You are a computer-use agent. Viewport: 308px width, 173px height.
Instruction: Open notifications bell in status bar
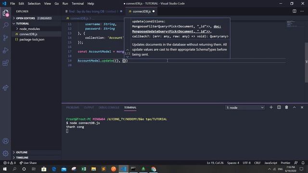click(303, 163)
